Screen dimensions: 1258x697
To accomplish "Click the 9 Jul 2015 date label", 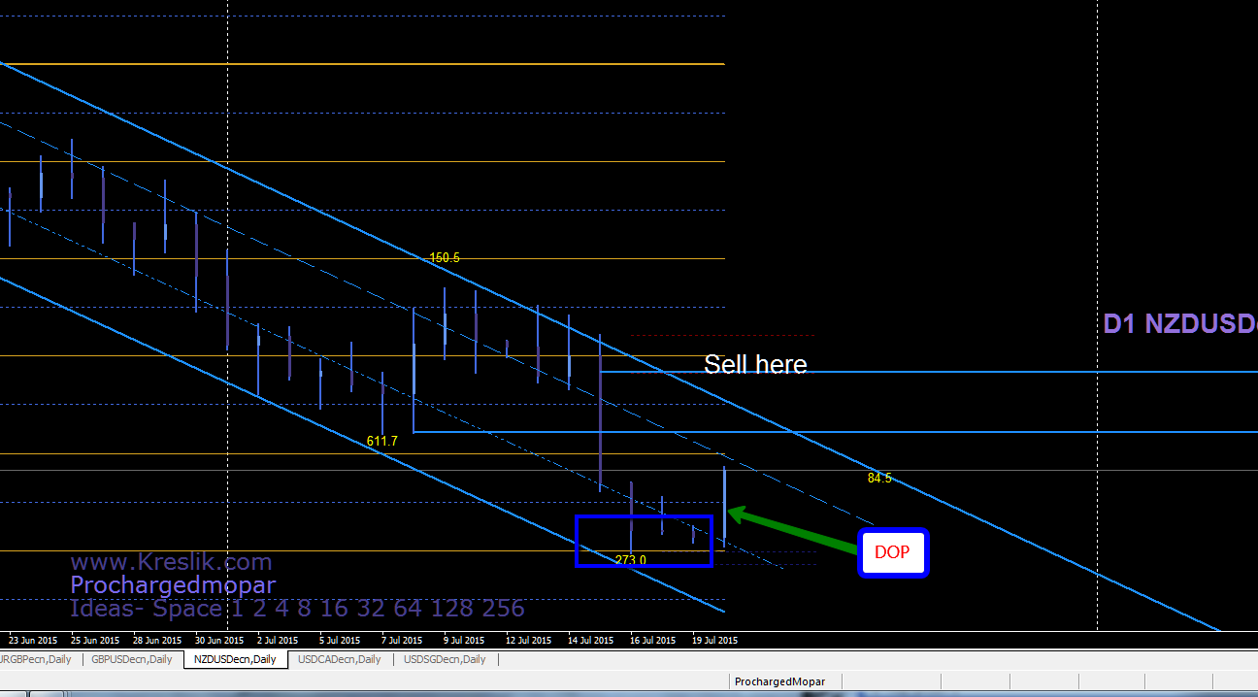I will [x=465, y=640].
